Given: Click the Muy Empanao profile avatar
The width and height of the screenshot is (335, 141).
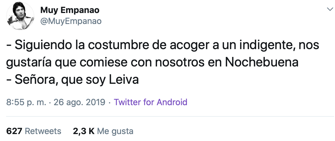Looking at the screenshot, I should [x=19, y=17].
